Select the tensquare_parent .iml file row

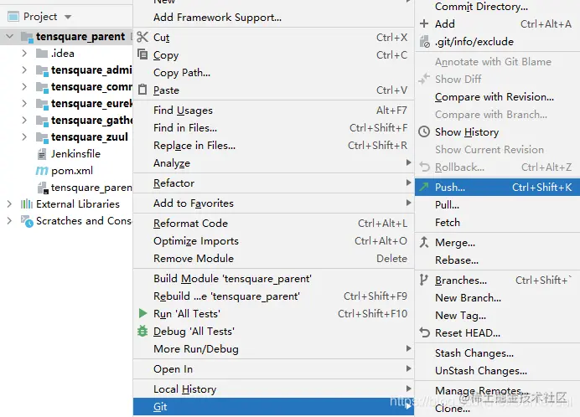[66, 188]
